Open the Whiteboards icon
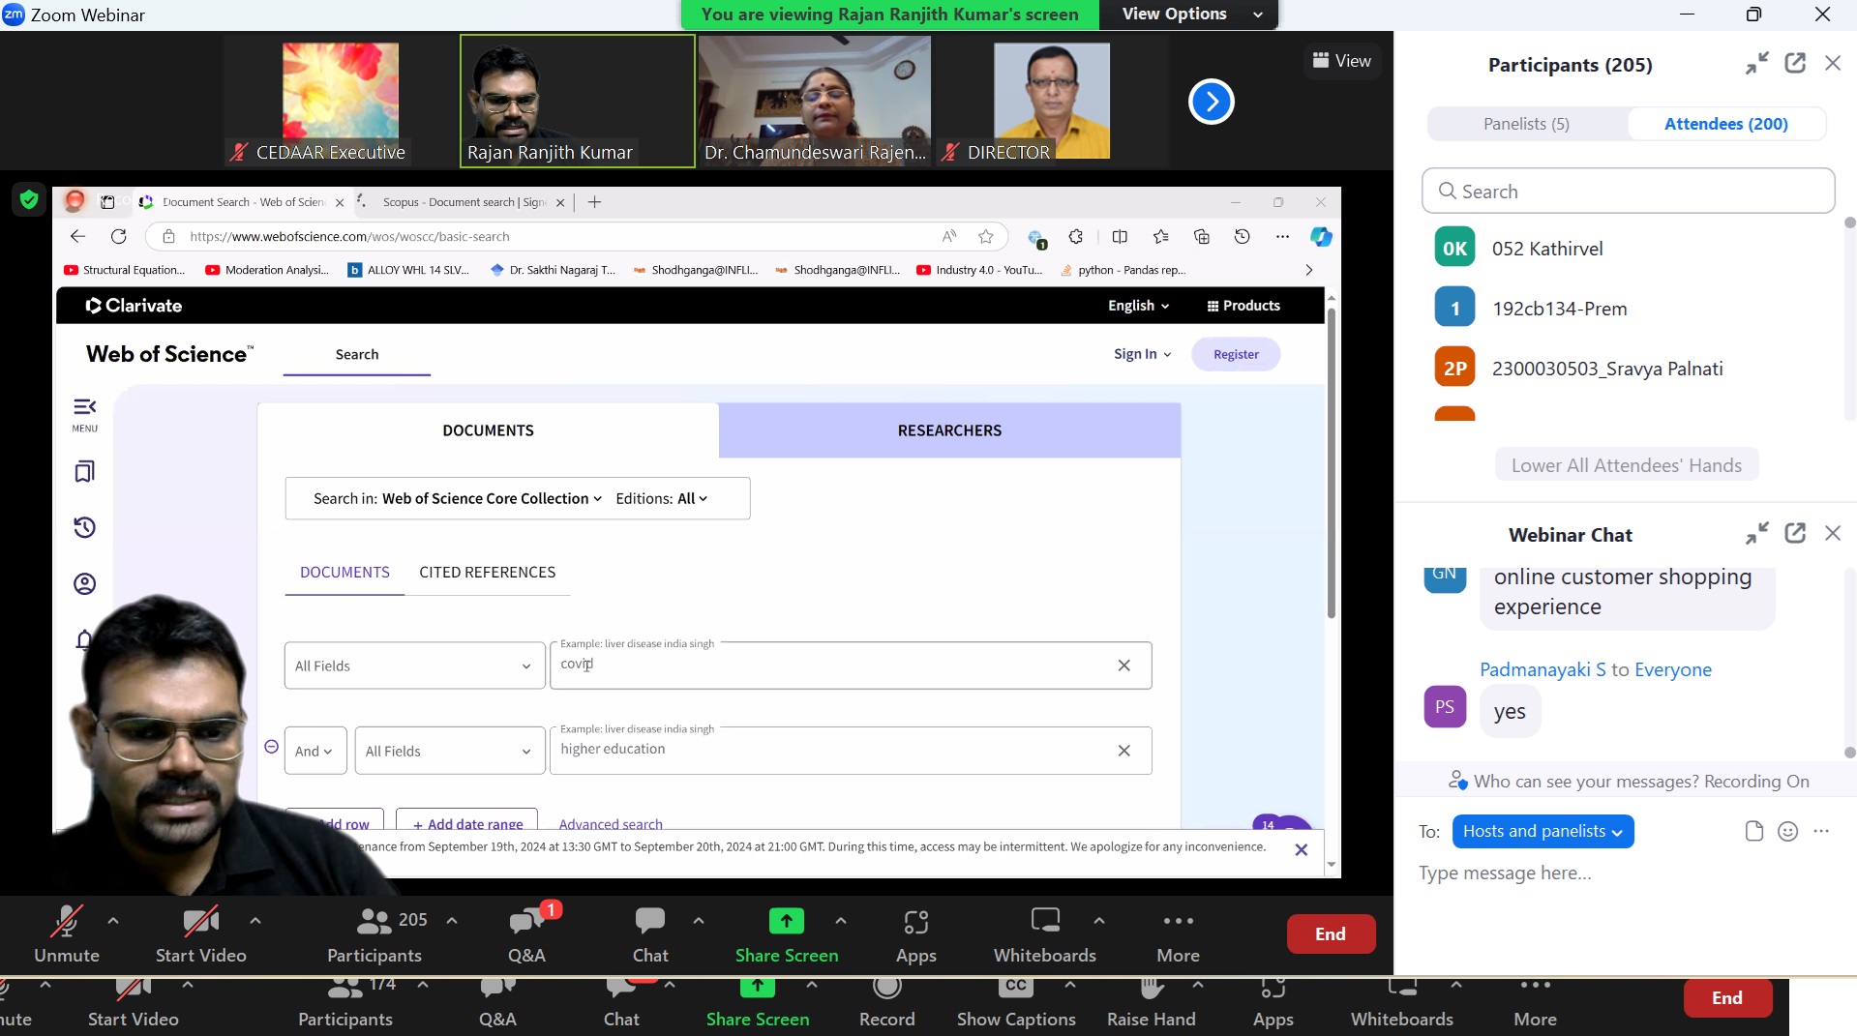This screenshot has width=1857, height=1036. coord(1044,922)
